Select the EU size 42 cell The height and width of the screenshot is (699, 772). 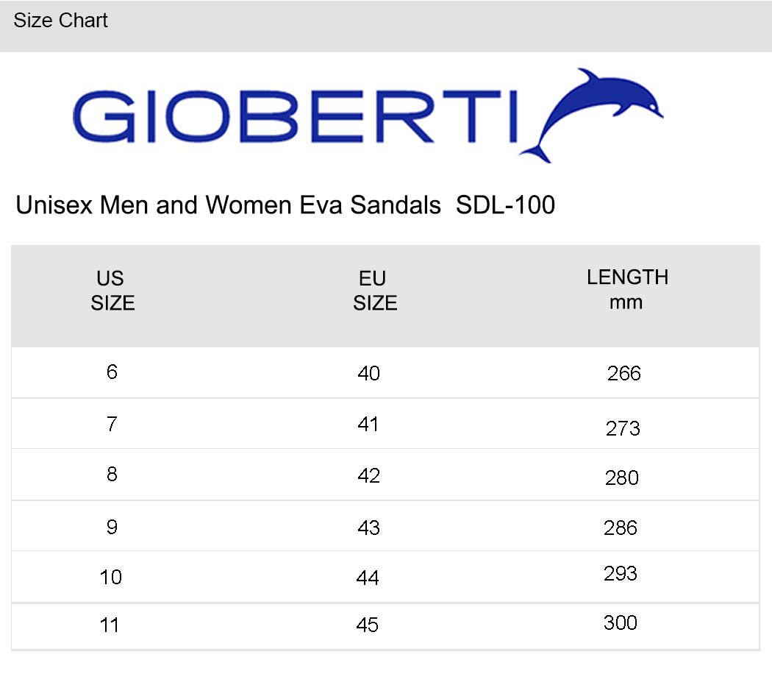tap(369, 476)
